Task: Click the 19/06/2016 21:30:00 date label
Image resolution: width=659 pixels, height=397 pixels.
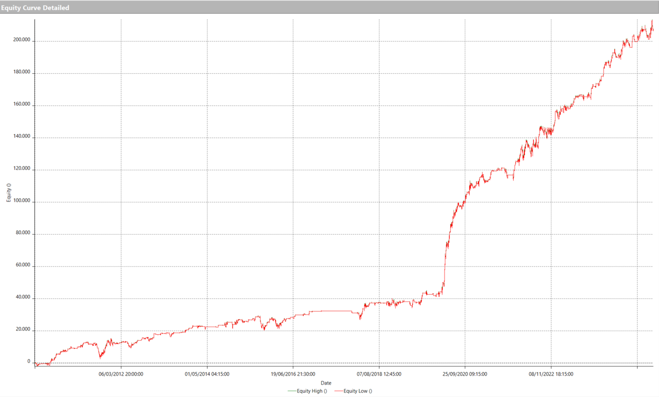Action: coord(293,374)
